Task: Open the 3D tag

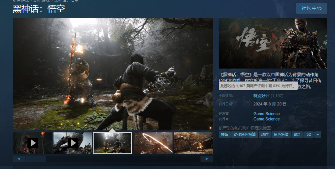Action: tap(309, 134)
